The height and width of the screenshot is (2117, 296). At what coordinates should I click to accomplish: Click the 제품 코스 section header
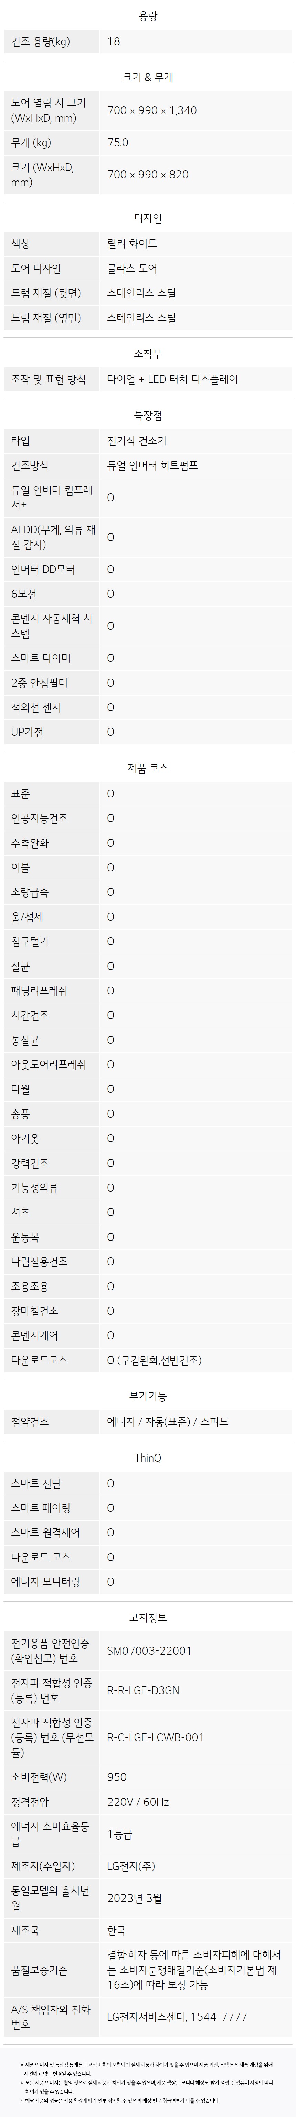[x=148, y=767]
